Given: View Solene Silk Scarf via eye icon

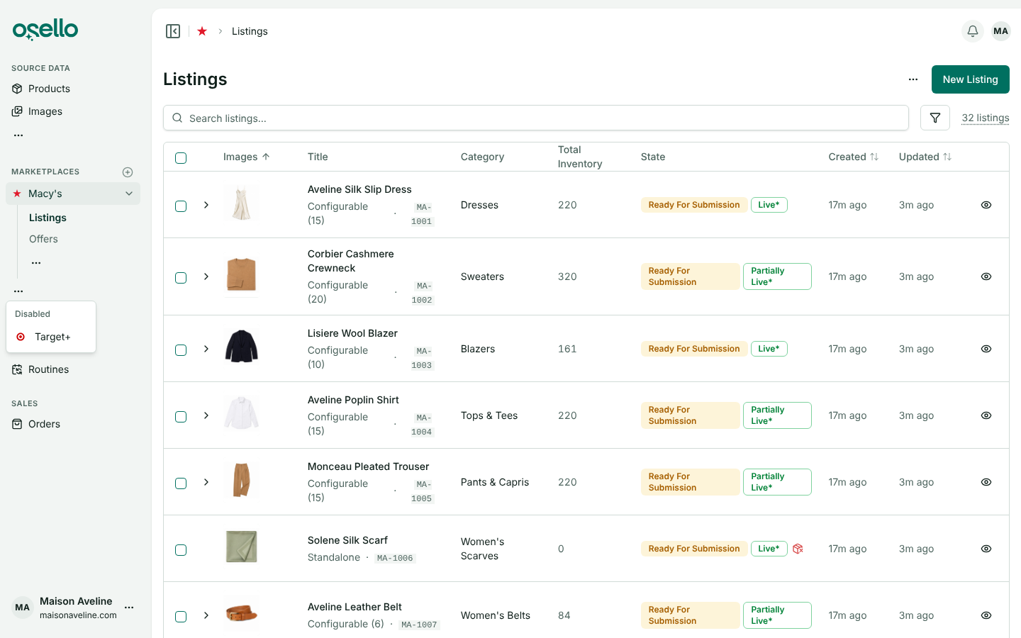Looking at the screenshot, I should (x=986, y=549).
